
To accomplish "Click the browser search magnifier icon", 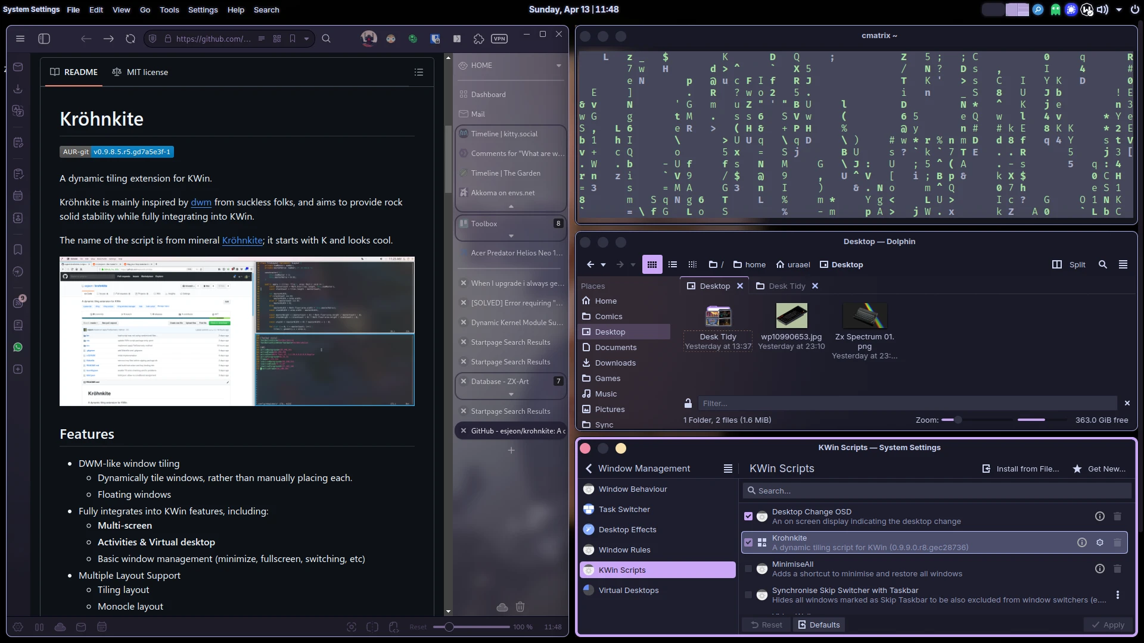I will [327, 39].
